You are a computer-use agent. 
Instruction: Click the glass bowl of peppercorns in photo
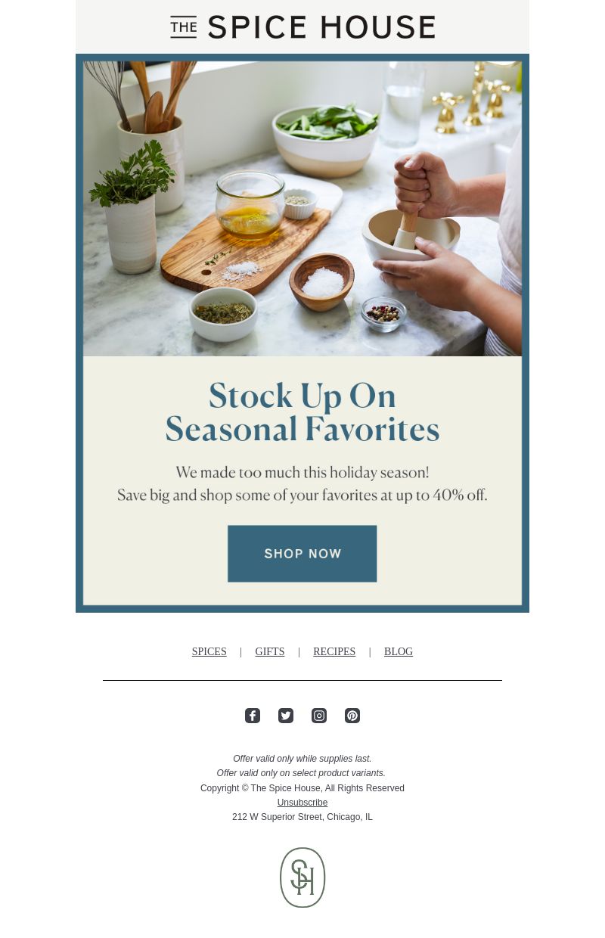(x=383, y=313)
